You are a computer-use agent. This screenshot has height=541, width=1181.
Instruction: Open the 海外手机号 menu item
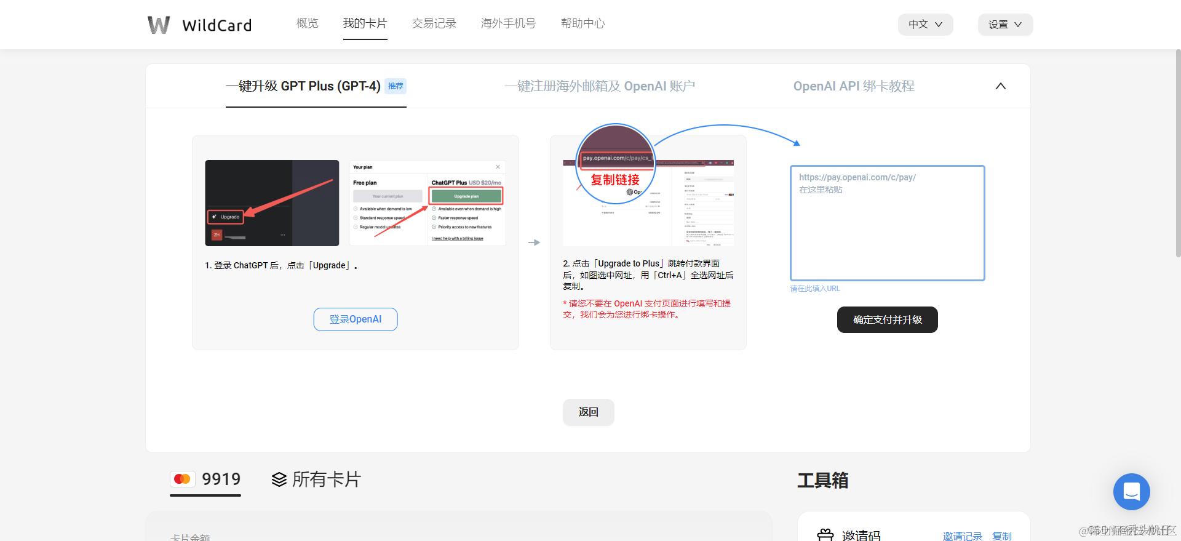508,23
